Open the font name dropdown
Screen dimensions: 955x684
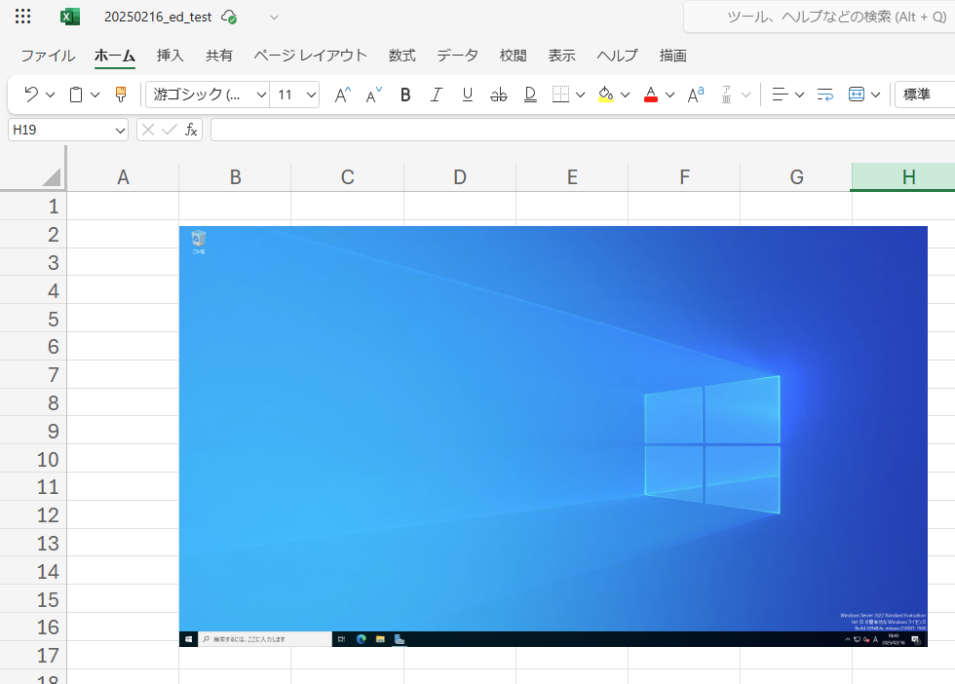261,95
